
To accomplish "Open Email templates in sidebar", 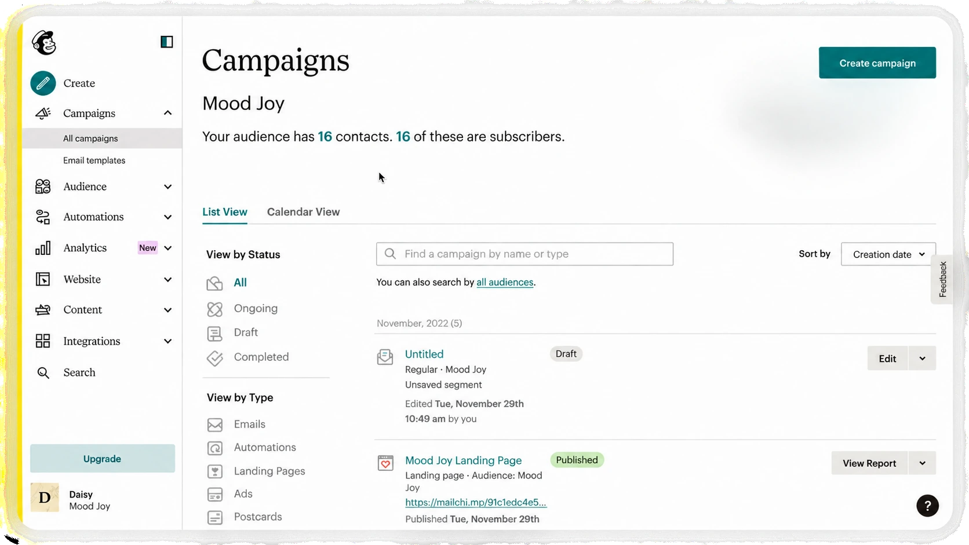I will point(94,160).
